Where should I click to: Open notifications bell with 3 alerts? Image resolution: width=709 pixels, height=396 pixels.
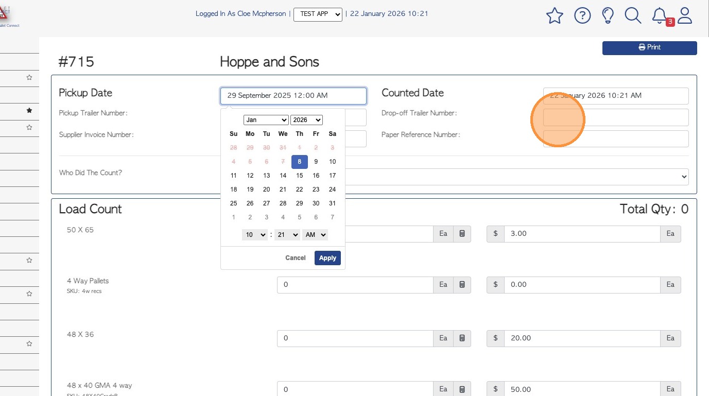tap(660, 16)
